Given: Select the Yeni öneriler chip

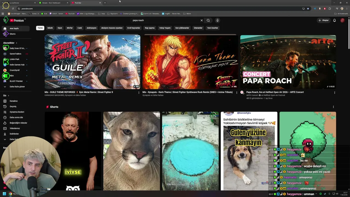Looking at the screenshot, I should click(212, 28).
